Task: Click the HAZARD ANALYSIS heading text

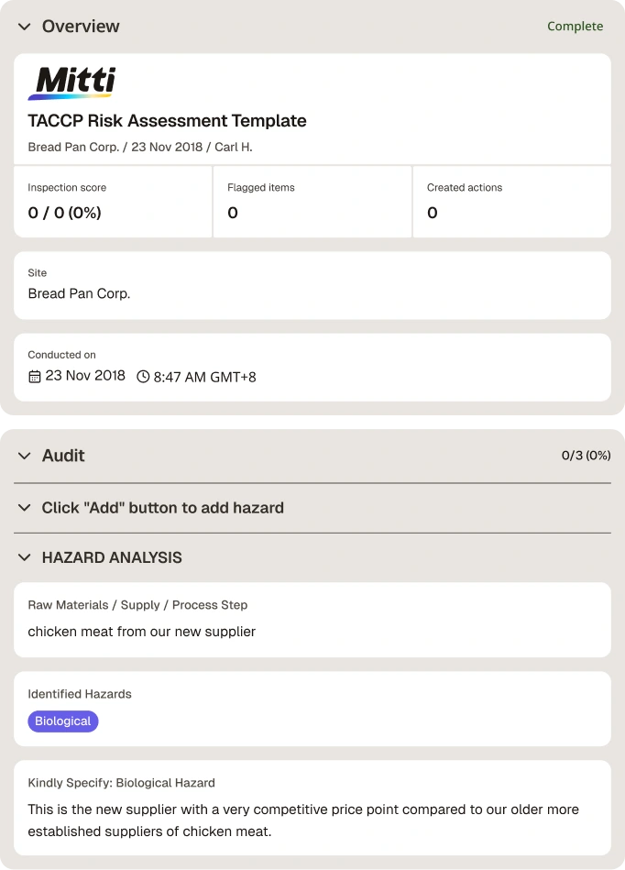Action: click(x=112, y=557)
